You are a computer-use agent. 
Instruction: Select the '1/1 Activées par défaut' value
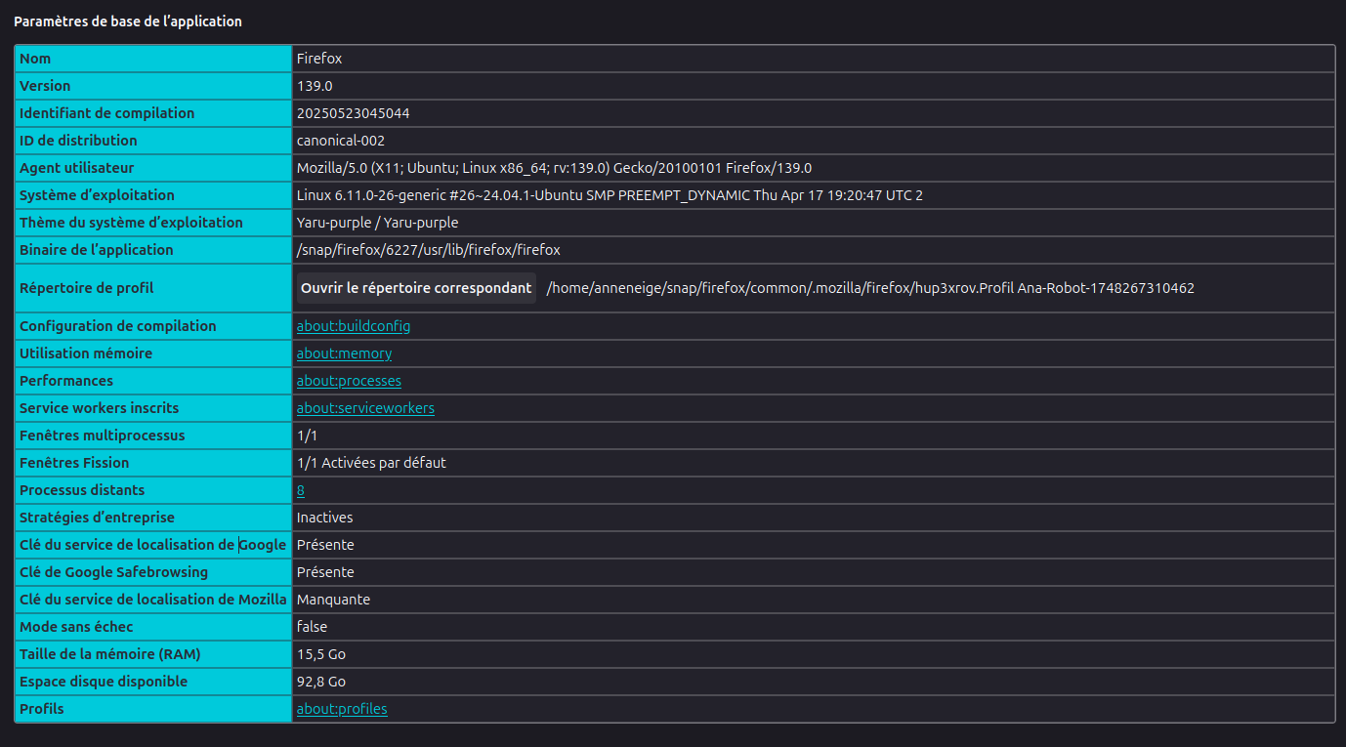coord(371,463)
